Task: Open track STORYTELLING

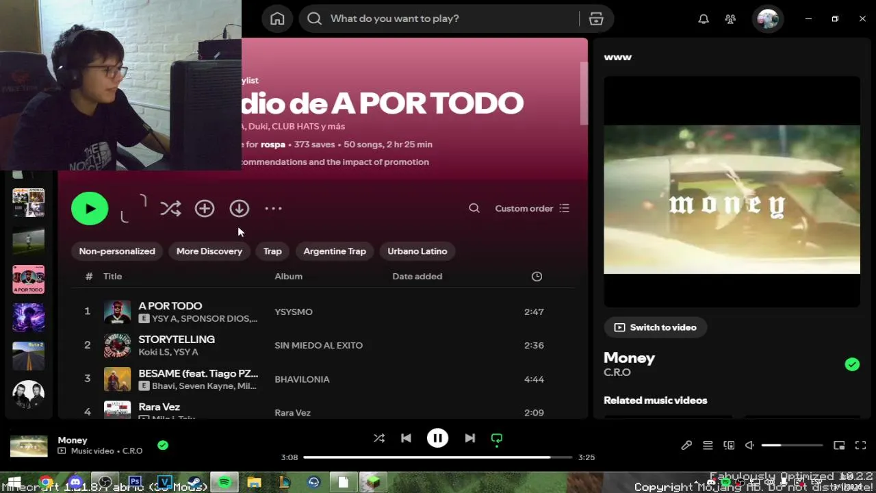Action: click(x=177, y=339)
